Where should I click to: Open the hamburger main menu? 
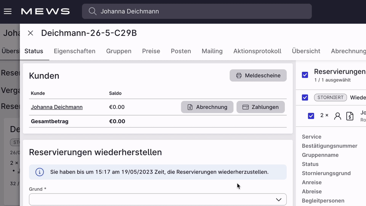[8, 11]
